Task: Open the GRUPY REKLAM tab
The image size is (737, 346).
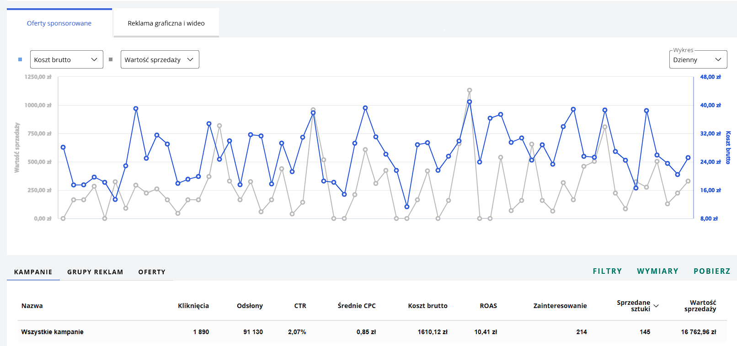Action: (x=95, y=272)
